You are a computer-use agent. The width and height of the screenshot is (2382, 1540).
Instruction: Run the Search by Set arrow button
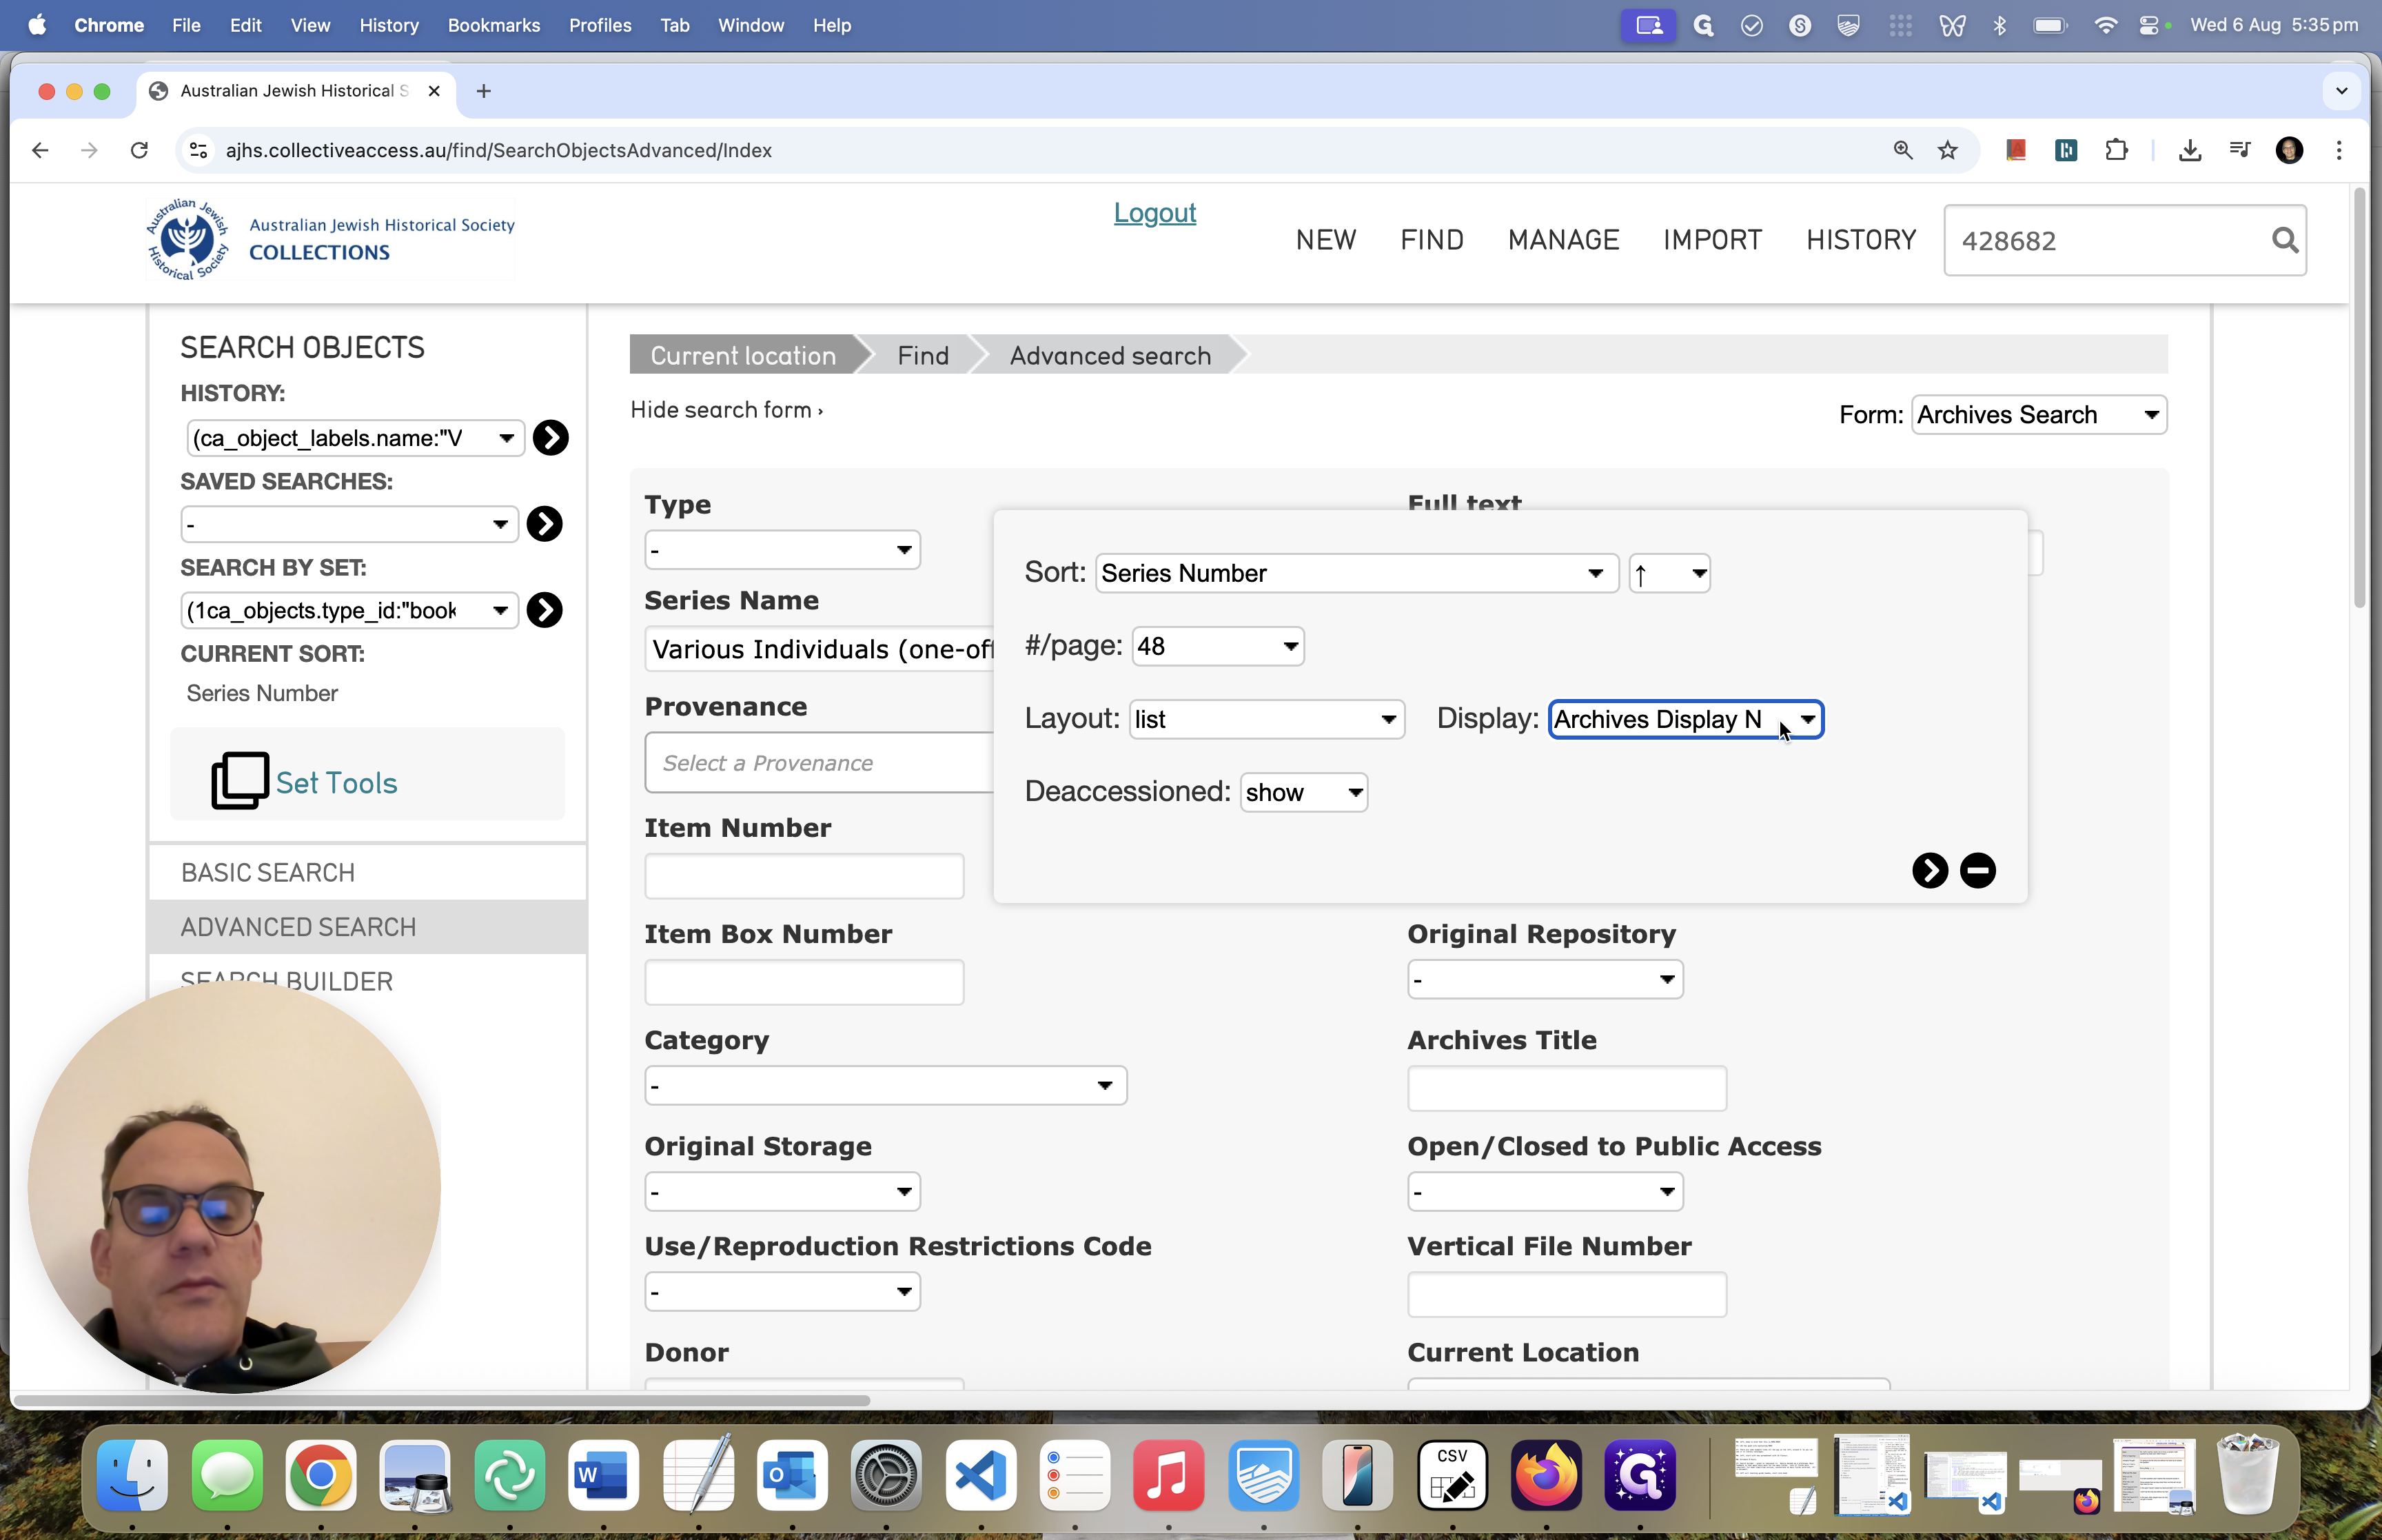tap(544, 610)
